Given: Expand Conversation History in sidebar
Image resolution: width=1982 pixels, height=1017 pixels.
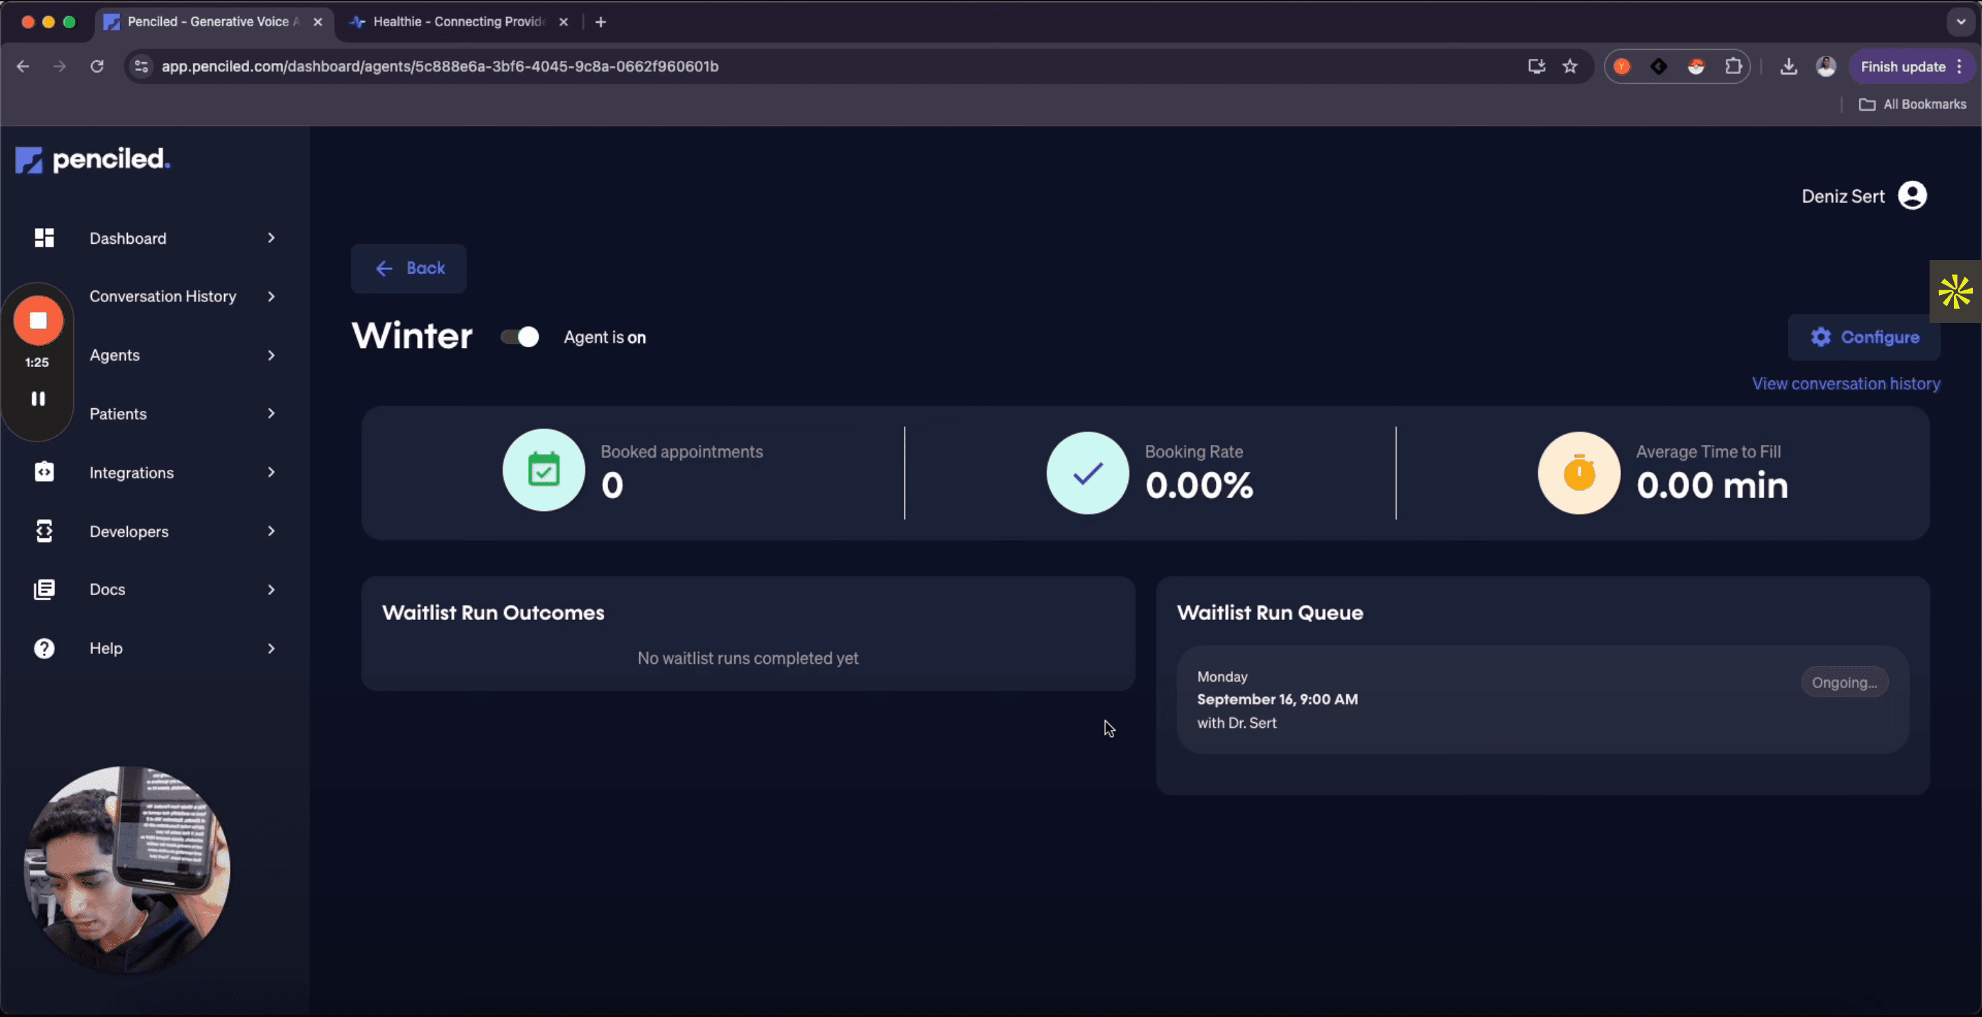Looking at the screenshot, I should (x=270, y=296).
